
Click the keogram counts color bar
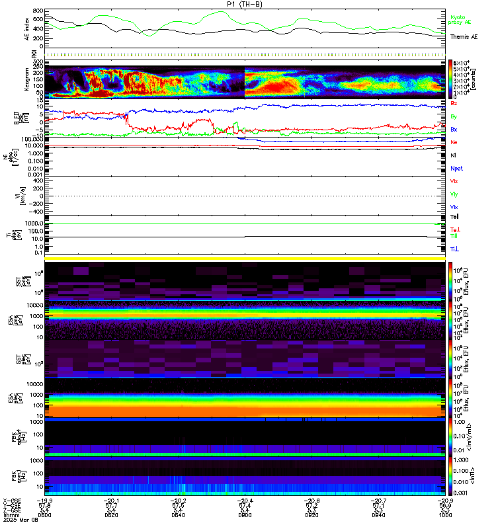(x=450, y=79)
